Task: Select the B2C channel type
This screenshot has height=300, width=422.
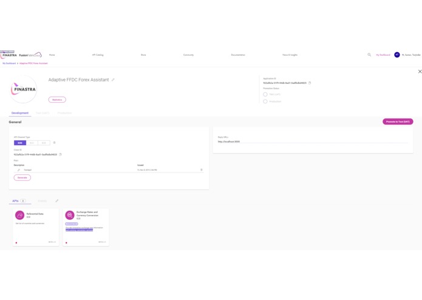Action: pyautogui.click(x=32, y=143)
